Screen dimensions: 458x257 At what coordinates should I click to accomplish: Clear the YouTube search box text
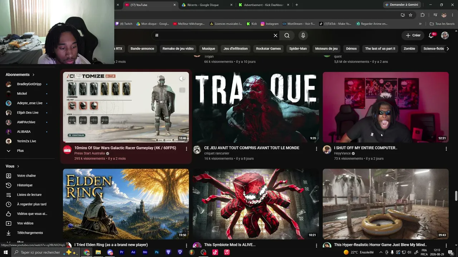point(276,35)
